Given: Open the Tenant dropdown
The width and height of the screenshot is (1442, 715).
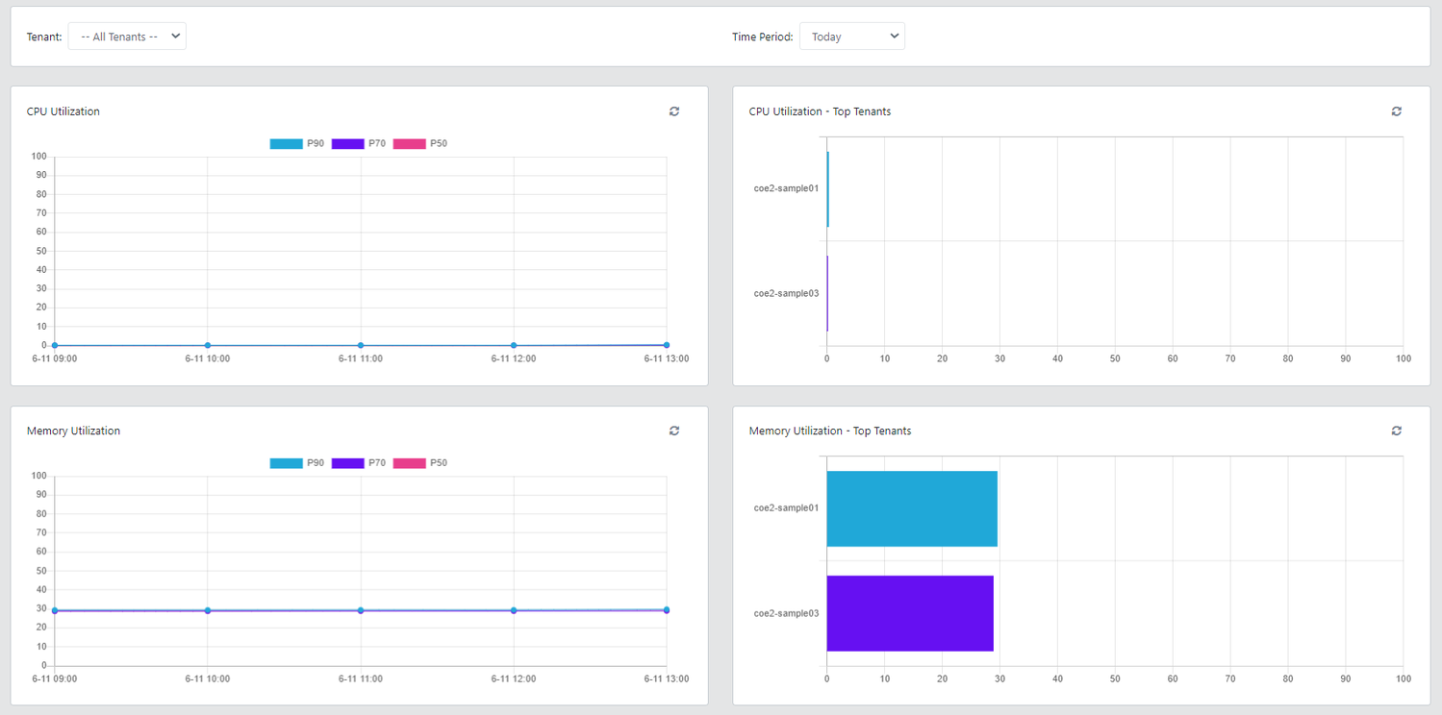Looking at the screenshot, I should [127, 37].
